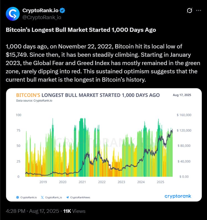
Task: Open the Grok explain icon
Action: [190, 11]
